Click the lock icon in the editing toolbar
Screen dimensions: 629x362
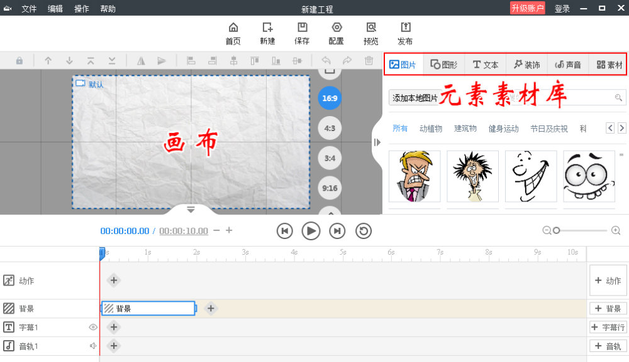click(18, 60)
